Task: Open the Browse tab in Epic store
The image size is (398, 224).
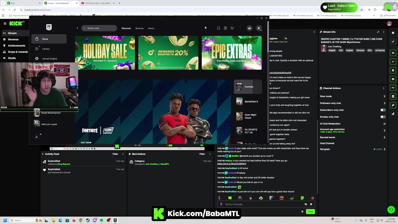Action: 139,28
